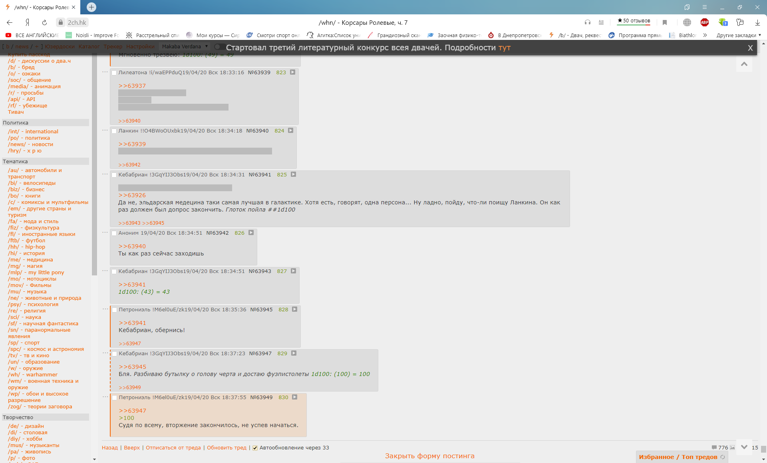Reload the page with refresh icon
The width and height of the screenshot is (767, 463).
(44, 22)
